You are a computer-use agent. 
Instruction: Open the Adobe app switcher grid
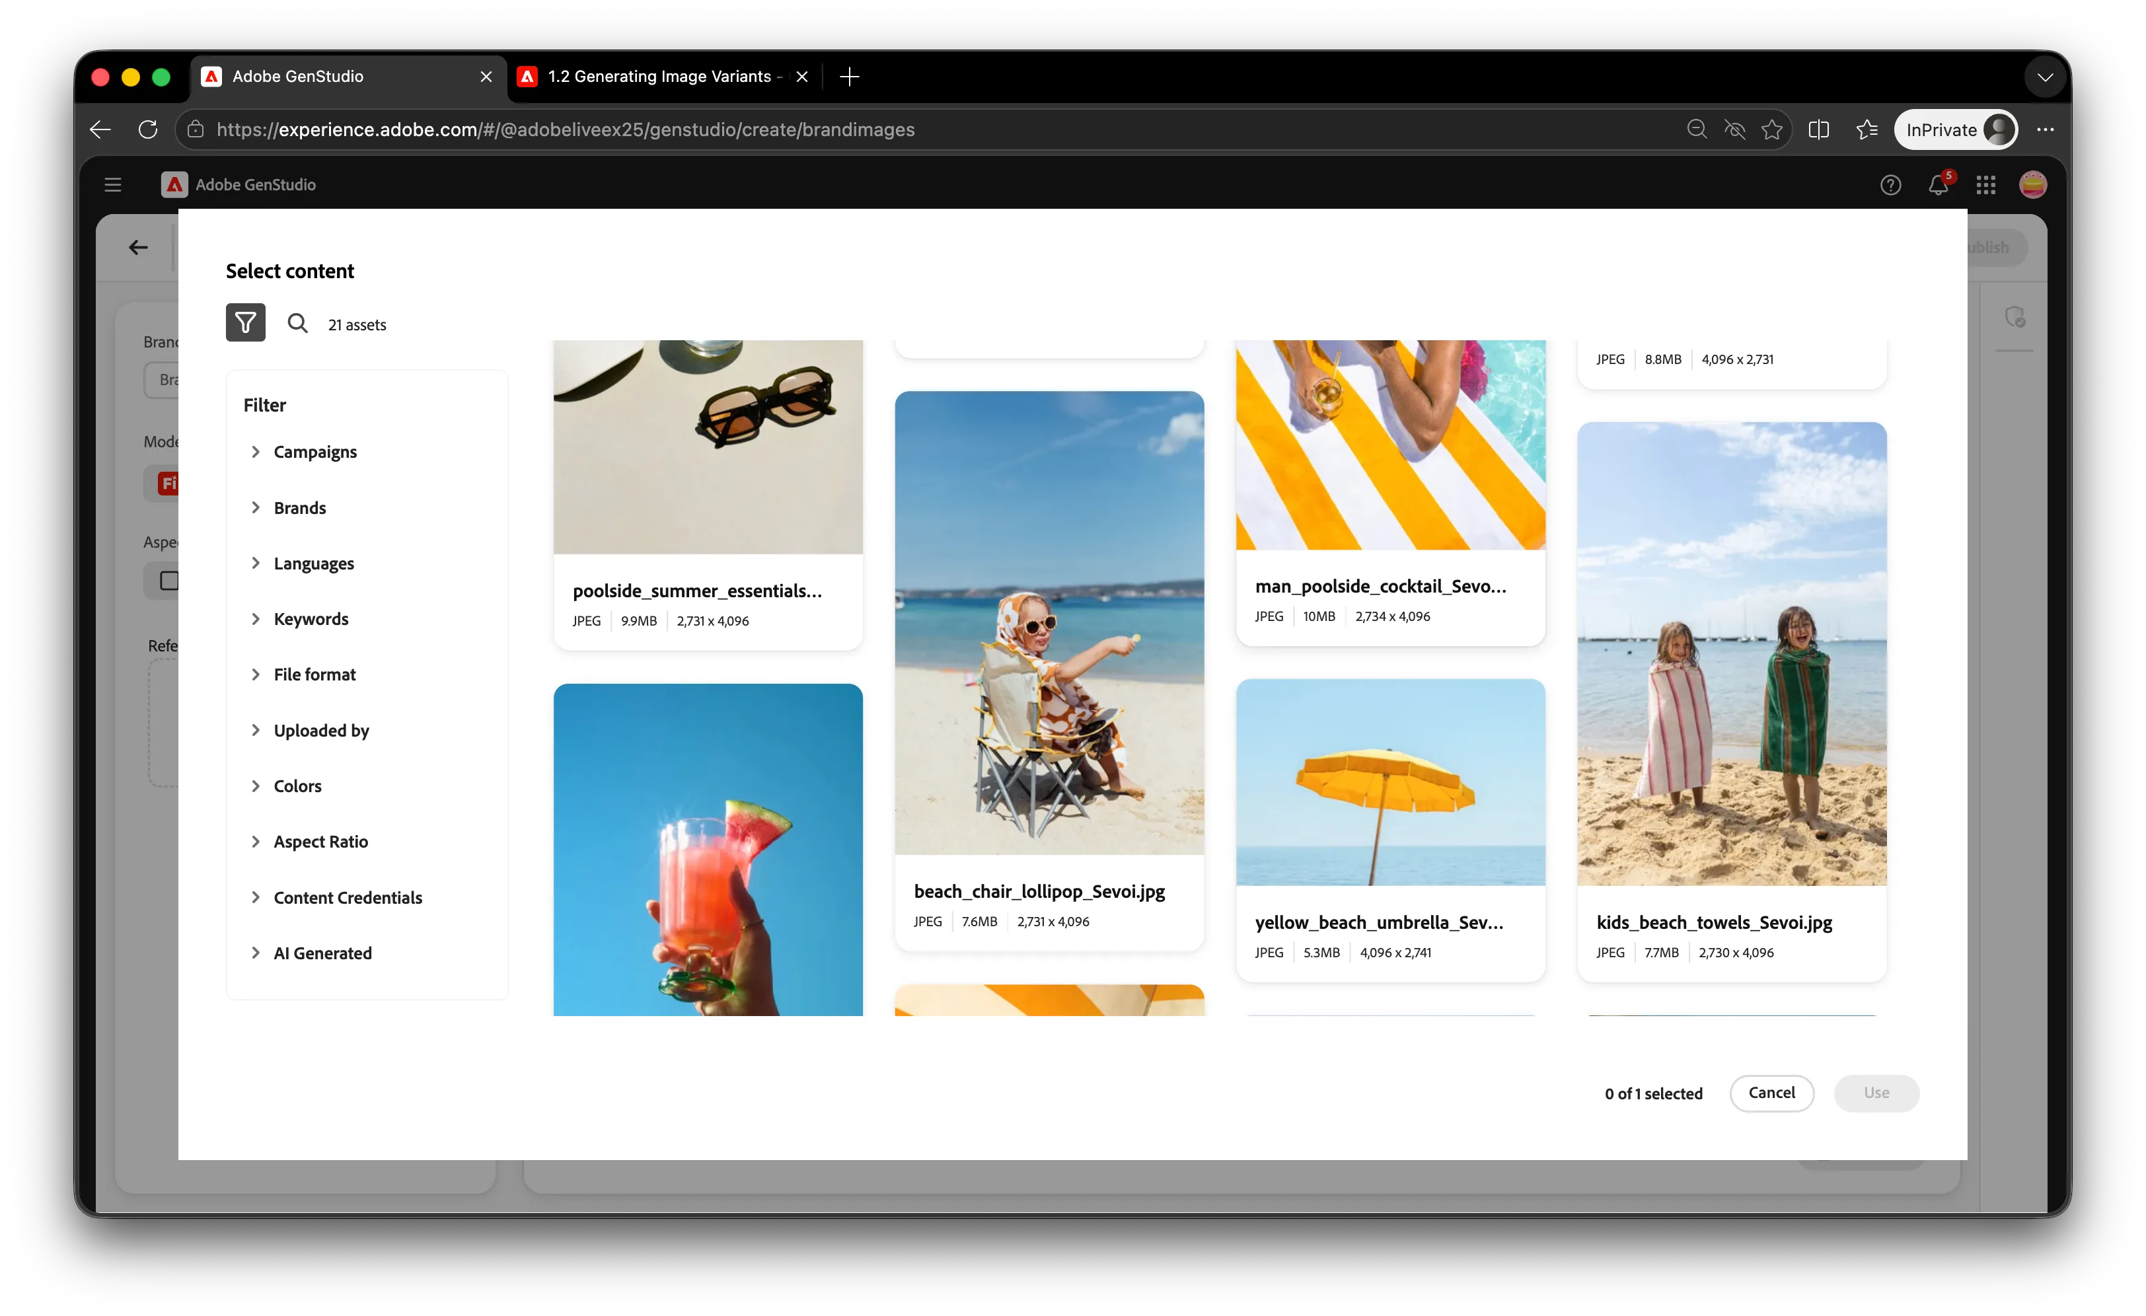1985,184
